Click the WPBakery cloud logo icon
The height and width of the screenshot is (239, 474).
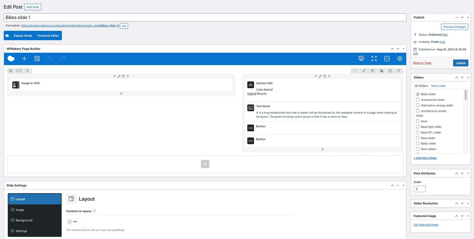(11, 59)
